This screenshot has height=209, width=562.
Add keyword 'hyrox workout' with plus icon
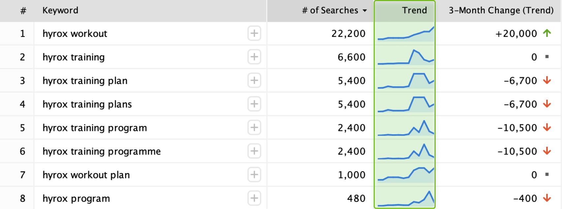(x=254, y=33)
